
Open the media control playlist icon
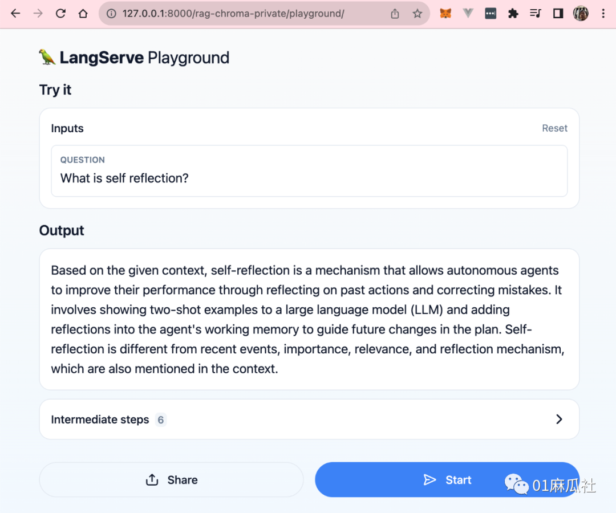click(x=535, y=14)
